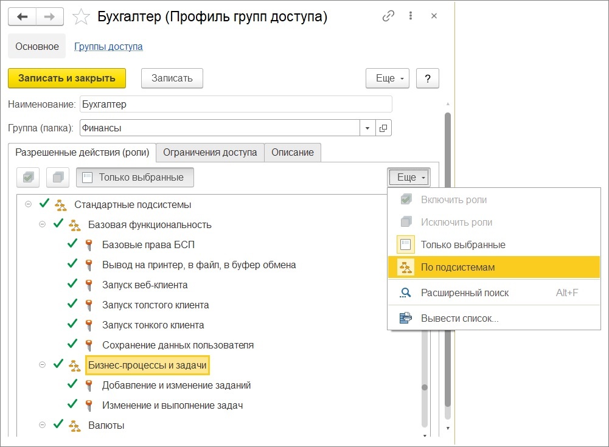Screen dimensions: 609x447
Task: Click Записать button
Action: click(x=172, y=78)
